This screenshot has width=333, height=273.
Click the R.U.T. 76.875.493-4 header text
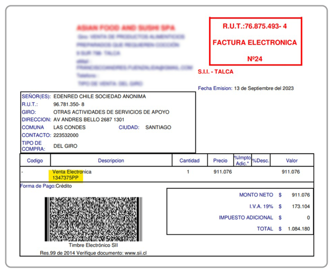click(255, 26)
